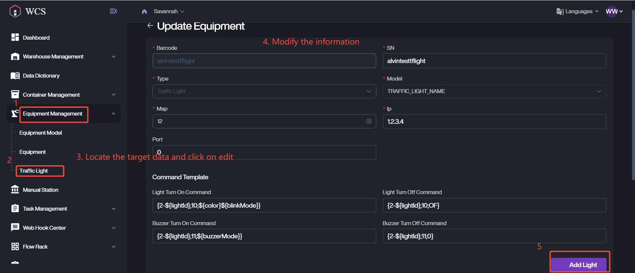Click the home icon in the breadcrumb

[144, 12]
